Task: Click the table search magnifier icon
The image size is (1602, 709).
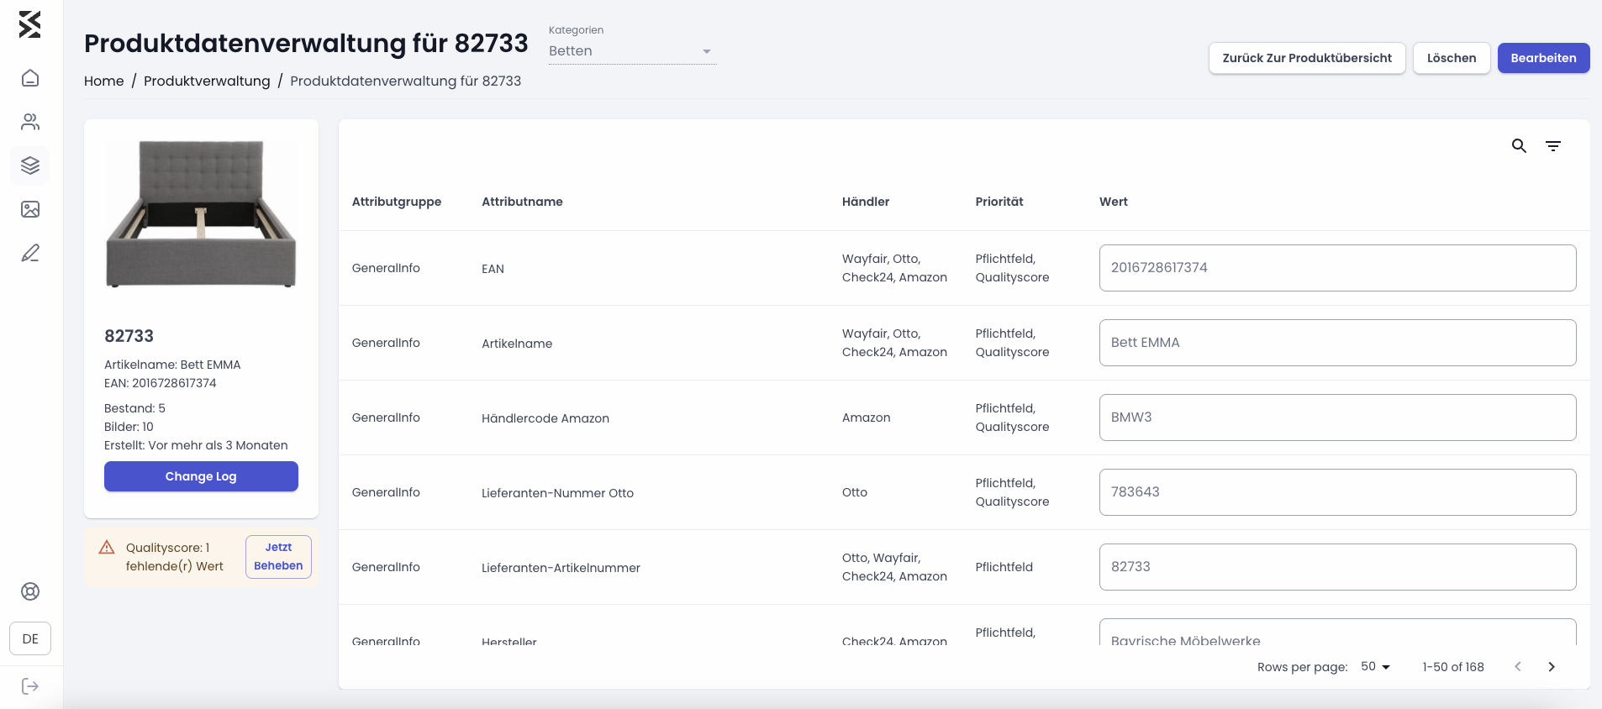Action: (x=1519, y=145)
